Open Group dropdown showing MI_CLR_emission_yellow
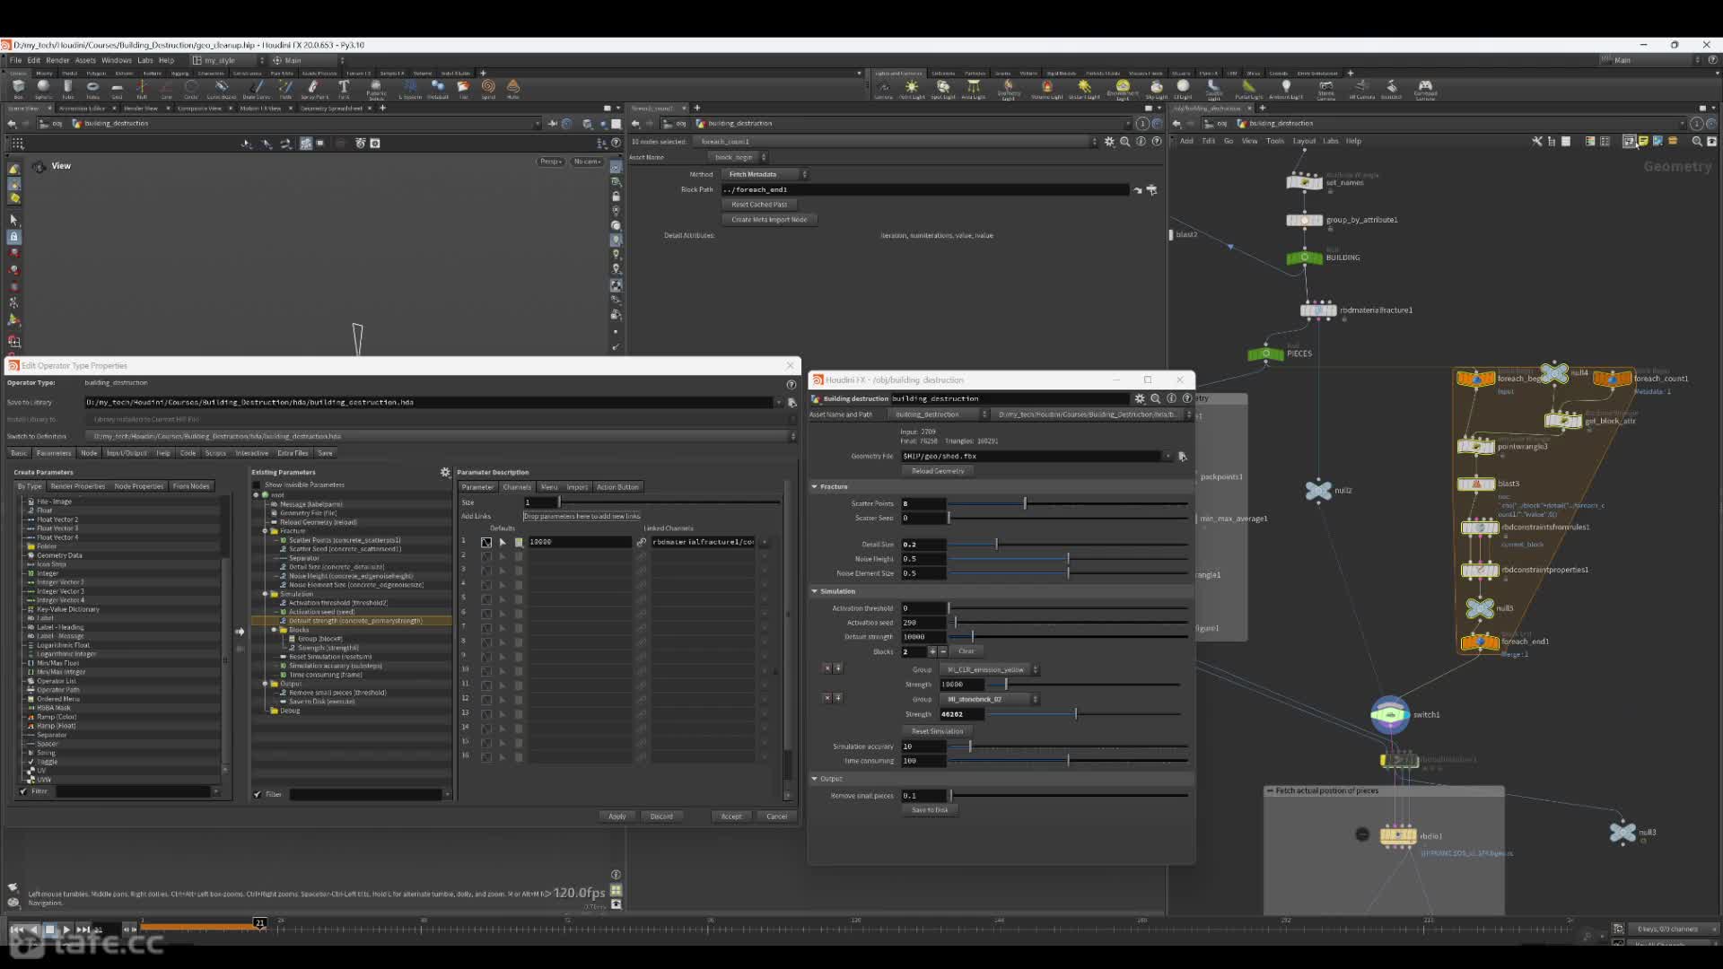 coord(990,669)
